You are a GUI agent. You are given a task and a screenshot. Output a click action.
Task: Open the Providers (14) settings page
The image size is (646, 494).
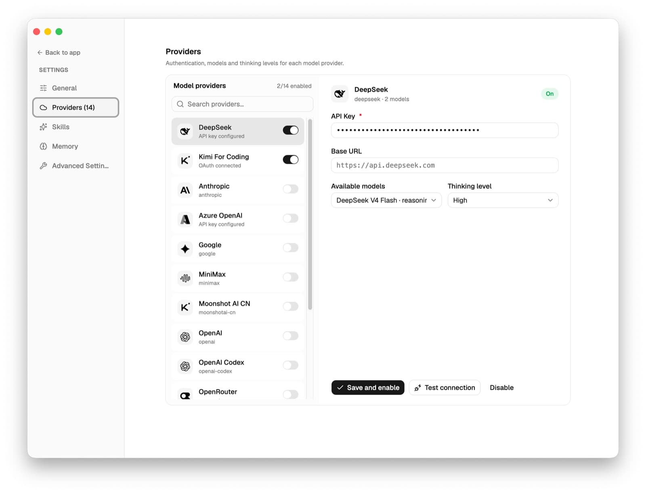point(76,108)
